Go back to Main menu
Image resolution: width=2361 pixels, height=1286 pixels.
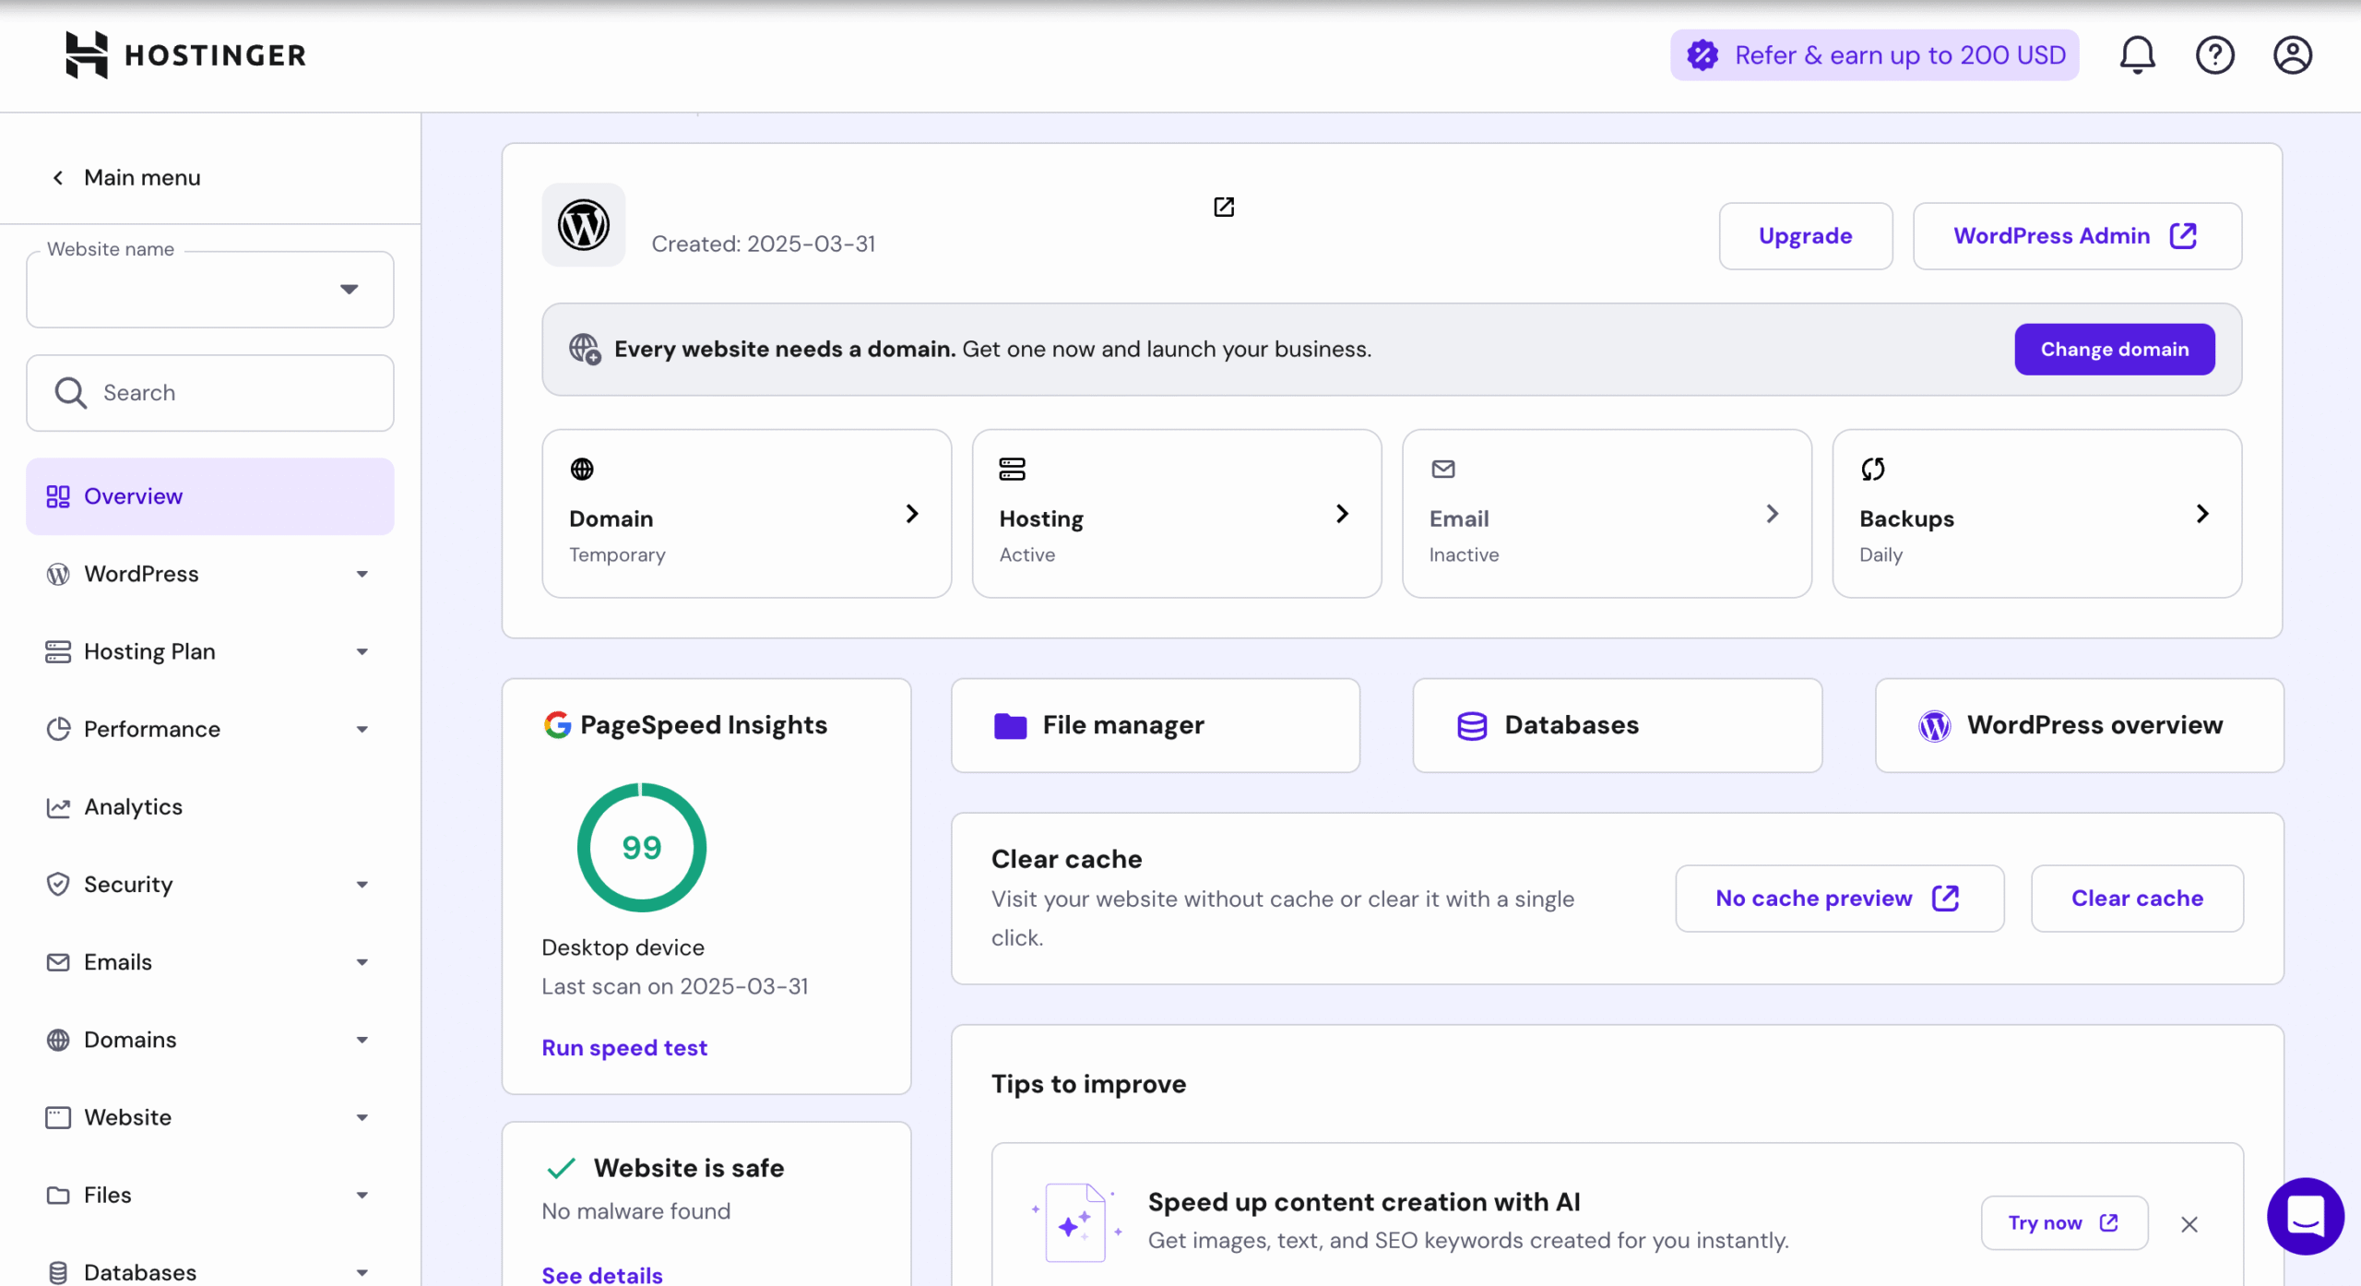tap(125, 177)
